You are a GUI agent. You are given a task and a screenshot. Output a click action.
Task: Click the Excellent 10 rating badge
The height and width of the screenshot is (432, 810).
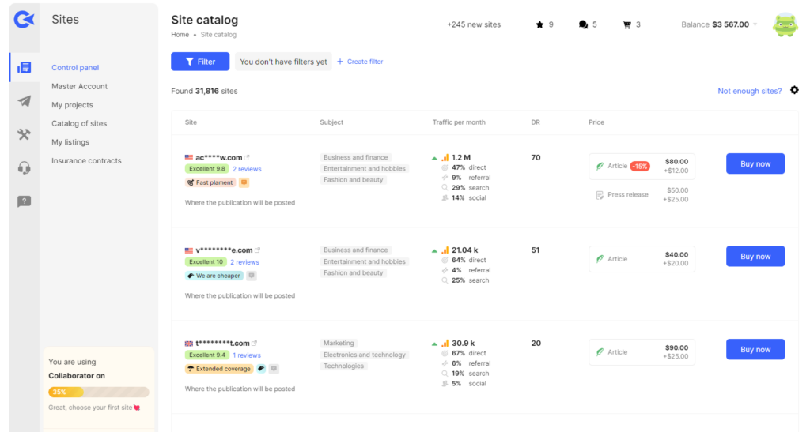[x=206, y=262]
